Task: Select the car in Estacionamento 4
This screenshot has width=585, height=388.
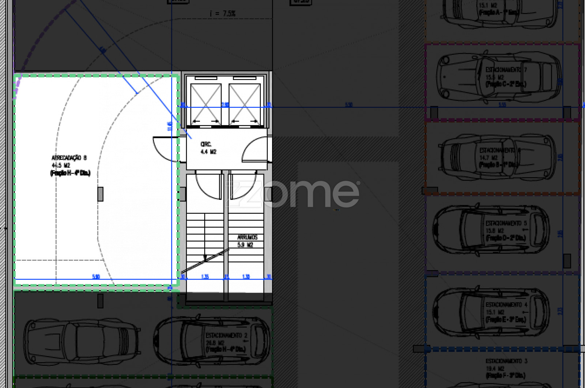Action: 491,312
